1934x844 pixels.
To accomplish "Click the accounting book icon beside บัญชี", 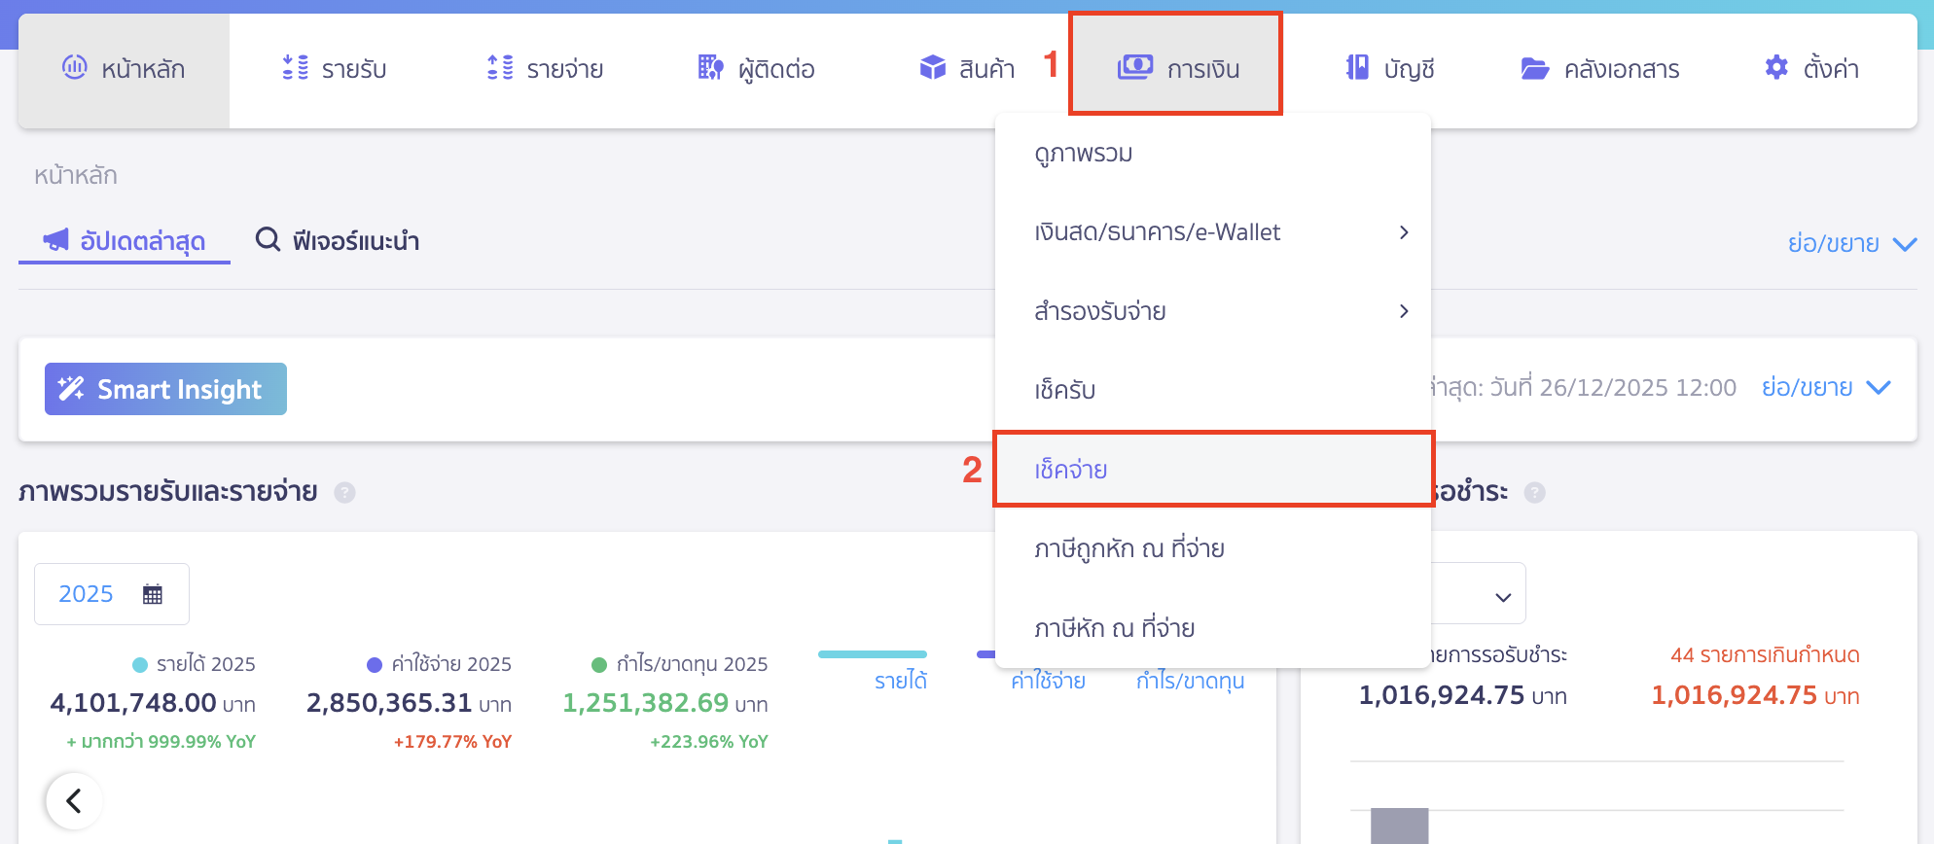I will coord(1357,68).
